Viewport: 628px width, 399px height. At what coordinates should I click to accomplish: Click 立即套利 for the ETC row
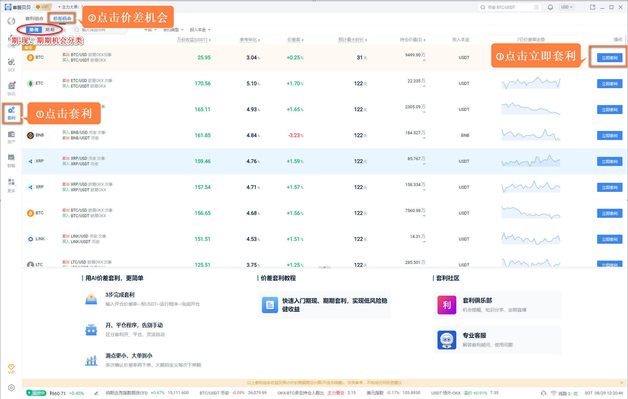click(610, 84)
